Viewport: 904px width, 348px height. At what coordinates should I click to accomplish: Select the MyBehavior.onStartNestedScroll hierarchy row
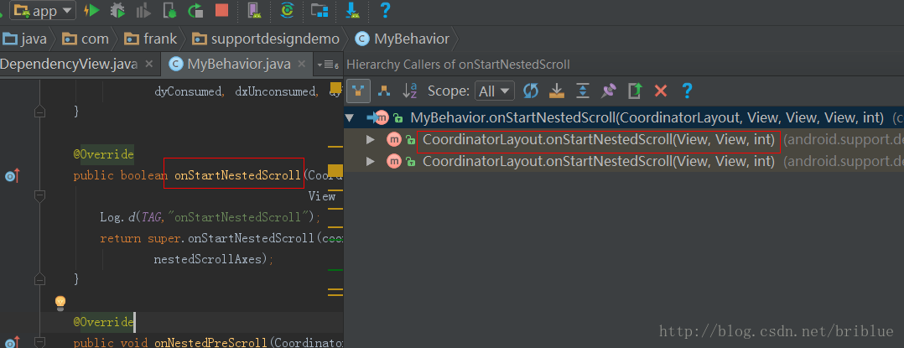tap(624, 118)
